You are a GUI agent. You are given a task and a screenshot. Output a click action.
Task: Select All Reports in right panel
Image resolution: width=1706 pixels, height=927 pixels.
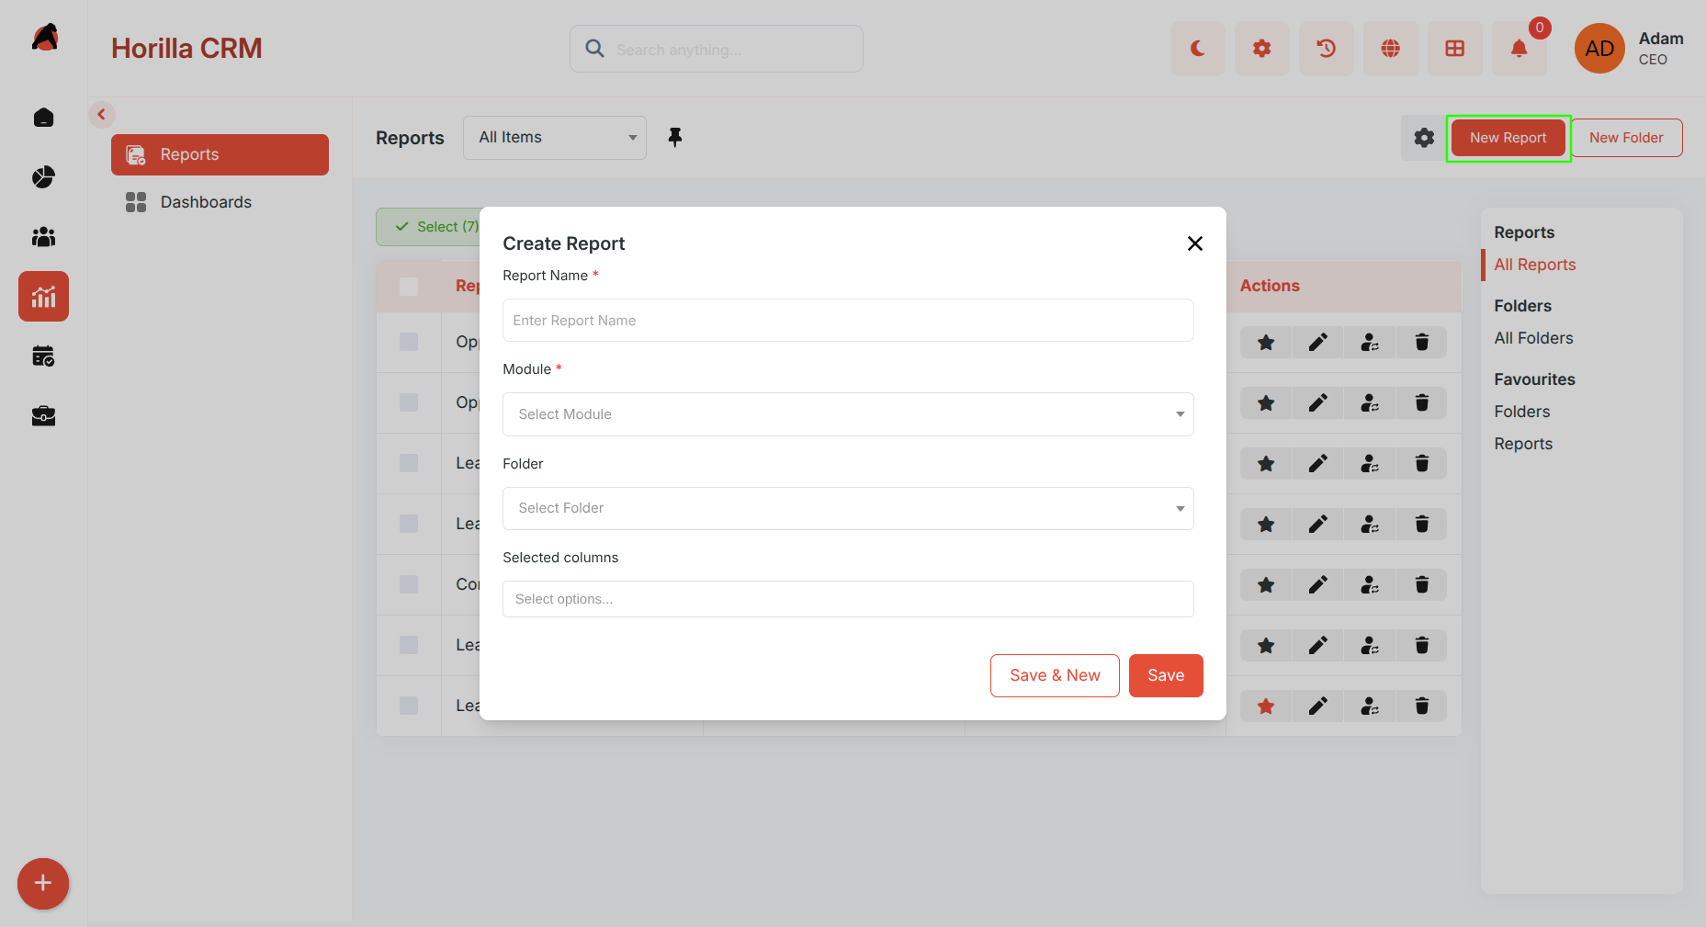tap(1534, 265)
